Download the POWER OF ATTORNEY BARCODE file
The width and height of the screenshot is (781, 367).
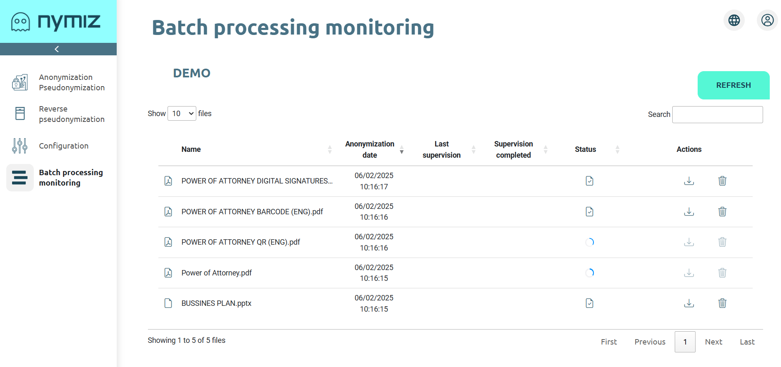coord(689,212)
